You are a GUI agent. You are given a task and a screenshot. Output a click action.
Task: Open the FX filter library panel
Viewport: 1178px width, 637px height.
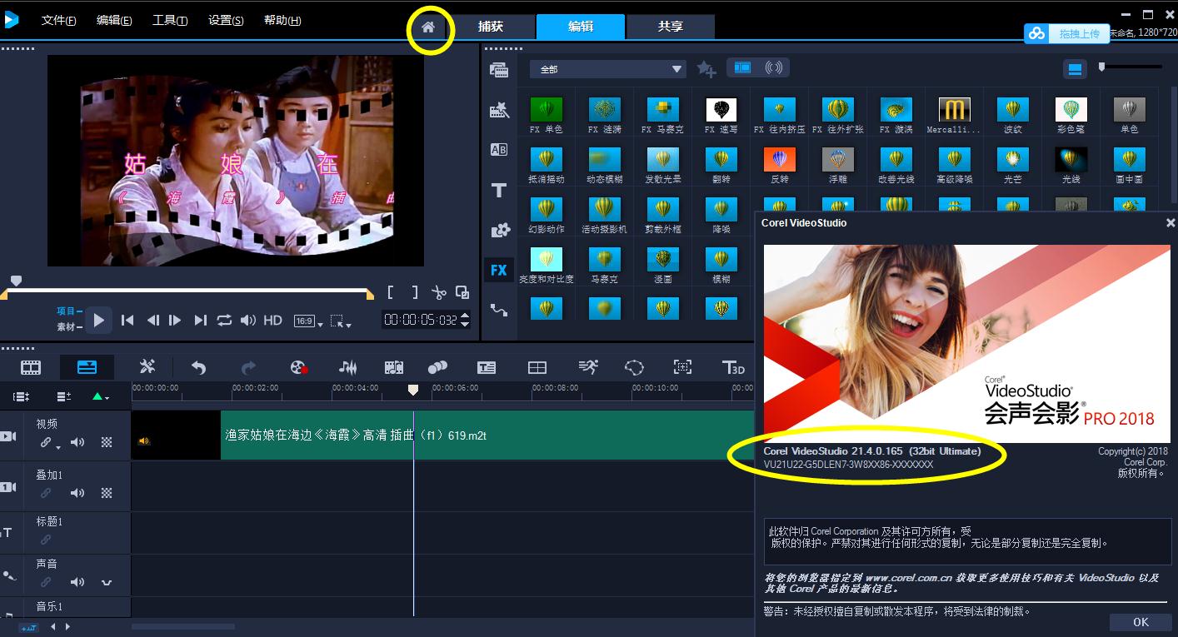[x=499, y=270]
